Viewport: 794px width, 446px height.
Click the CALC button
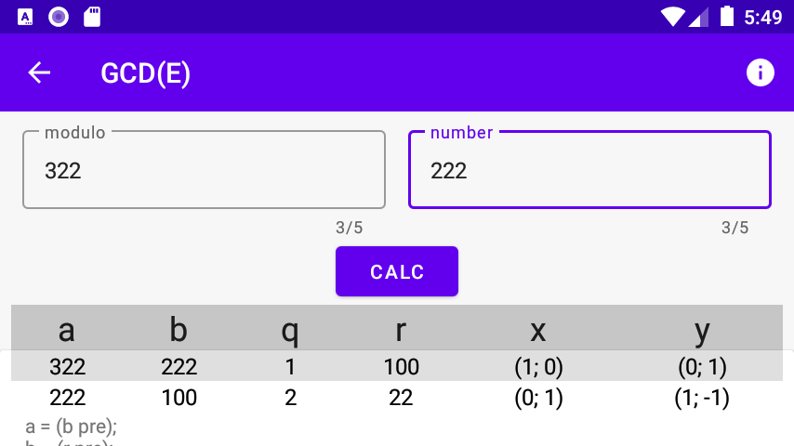click(x=397, y=271)
